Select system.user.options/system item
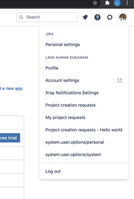The height and width of the screenshot is (199, 134). click(84, 155)
